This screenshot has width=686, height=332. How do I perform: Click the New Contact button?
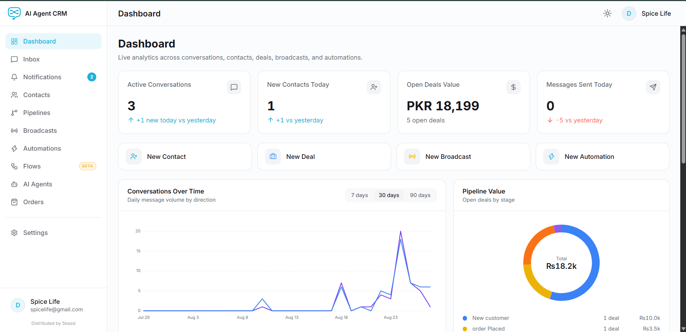pos(185,157)
